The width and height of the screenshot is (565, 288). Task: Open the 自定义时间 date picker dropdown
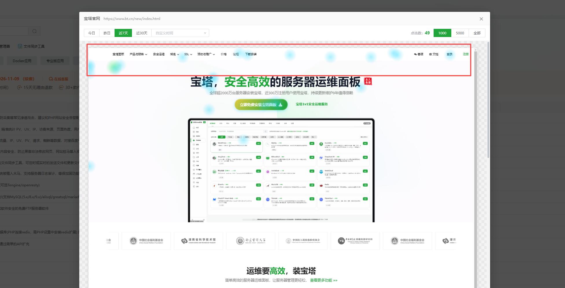(180, 33)
